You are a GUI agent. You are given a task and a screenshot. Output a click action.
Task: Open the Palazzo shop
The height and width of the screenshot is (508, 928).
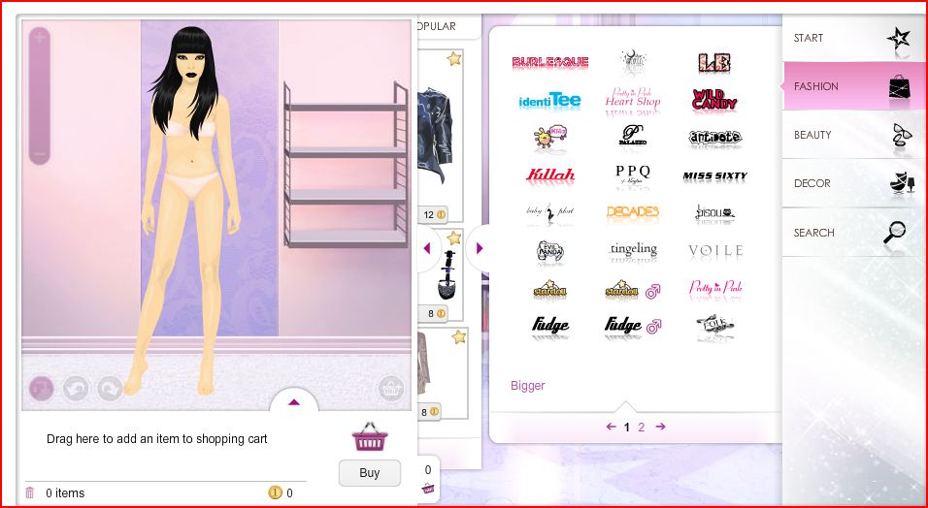click(633, 136)
